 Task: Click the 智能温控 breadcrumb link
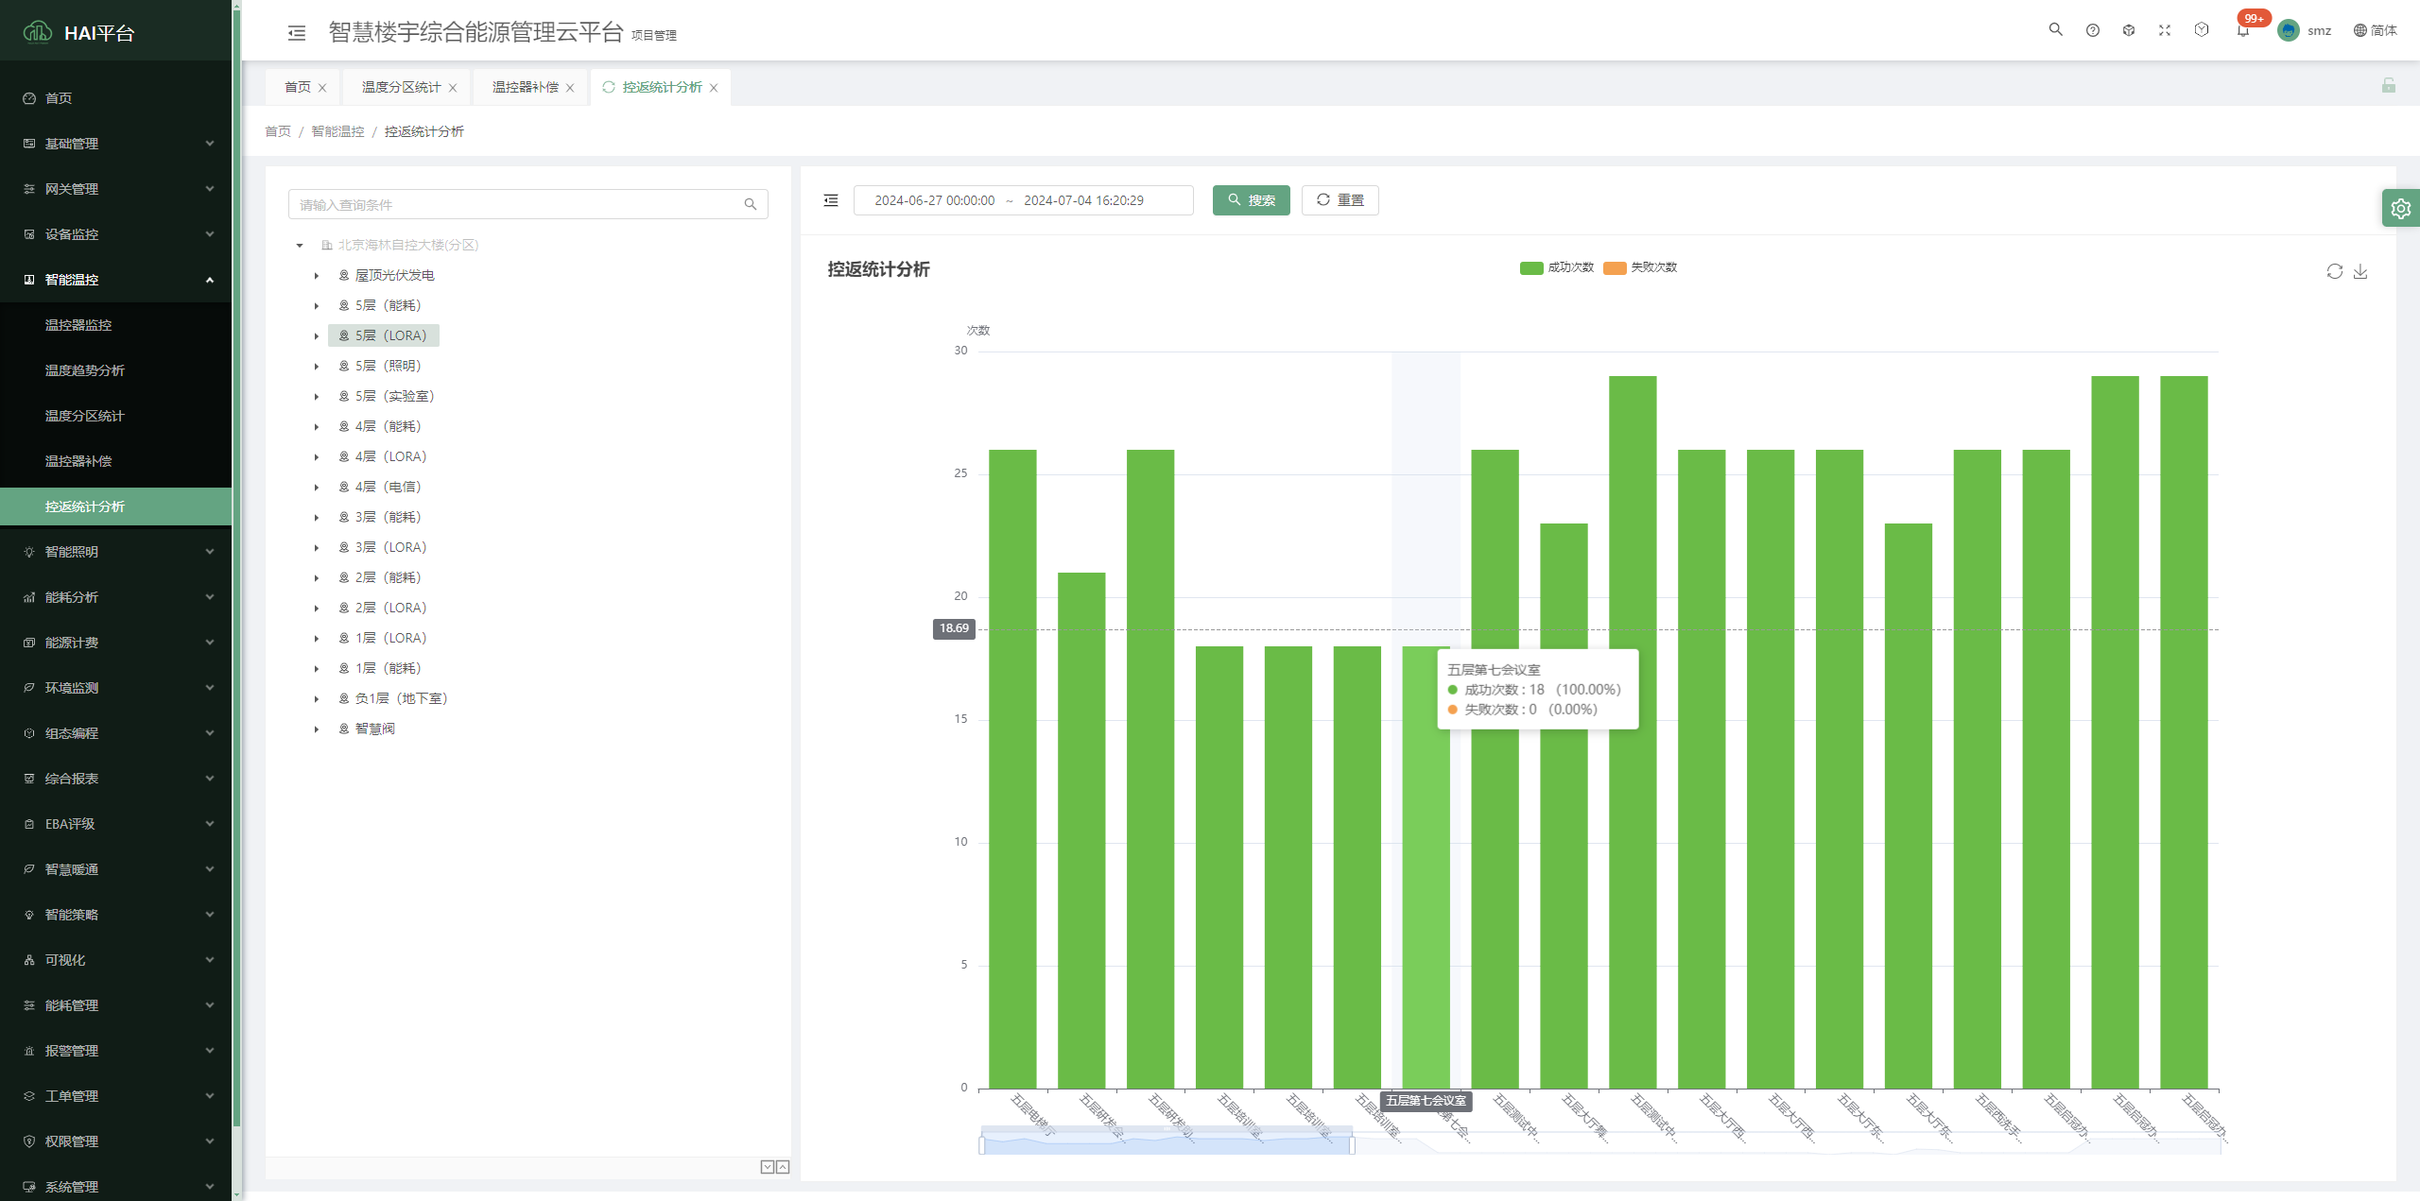click(337, 131)
